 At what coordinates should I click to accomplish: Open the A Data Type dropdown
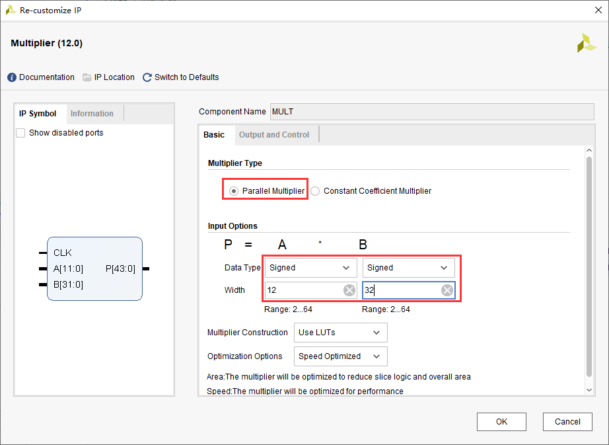310,268
